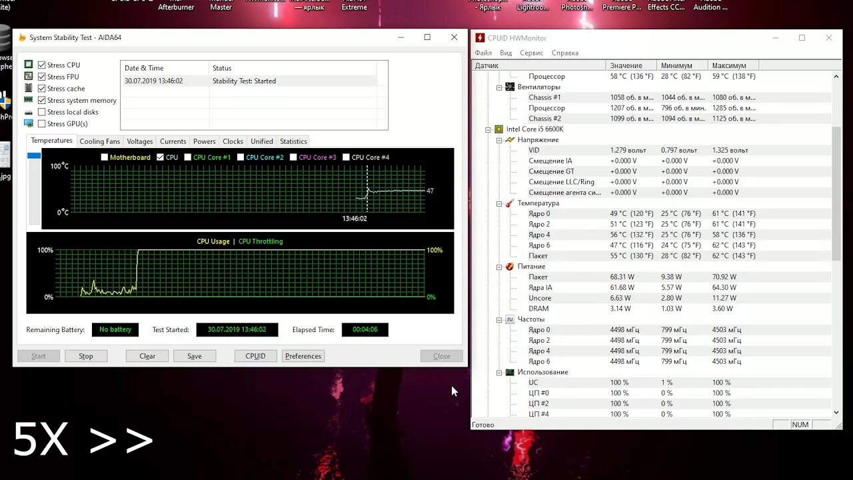The image size is (853, 480).
Task: Click the monitor icon beside Stress GPU(s)
Action: (x=29, y=123)
